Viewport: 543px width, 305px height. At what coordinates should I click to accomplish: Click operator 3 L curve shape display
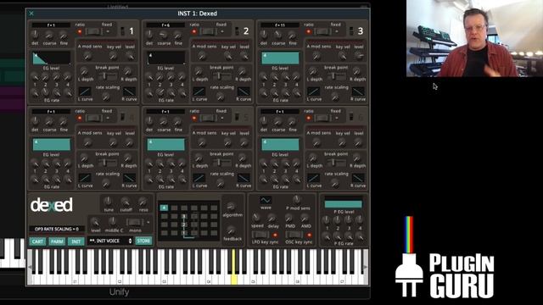[313, 91]
